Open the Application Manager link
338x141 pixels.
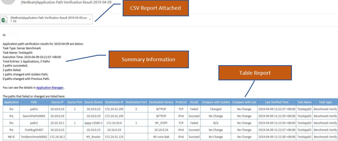[50, 88]
